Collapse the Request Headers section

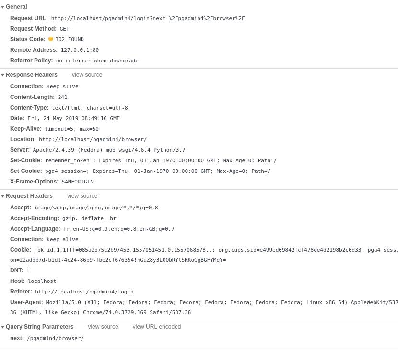coord(2,196)
